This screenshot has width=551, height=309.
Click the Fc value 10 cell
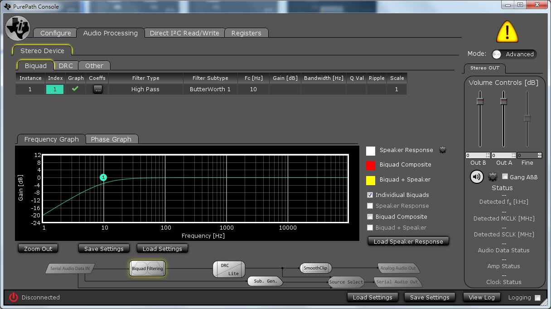pos(253,89)
